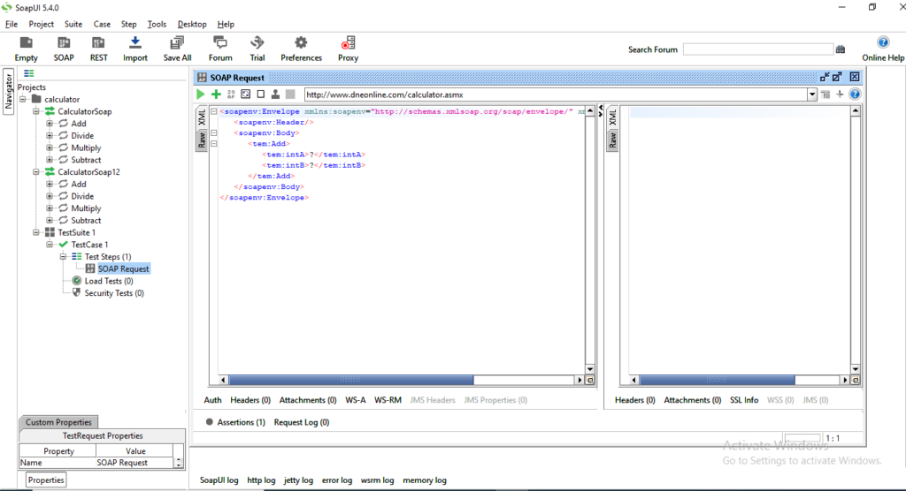This screenshot has height=491, width=906.
Task: Select the Custom Properties tab
Action: pos(58,422)
